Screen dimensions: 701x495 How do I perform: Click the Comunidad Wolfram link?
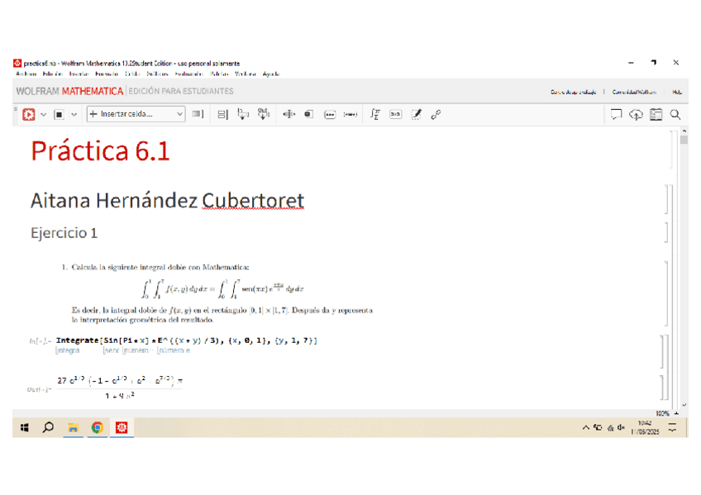[x=634, y=92]
